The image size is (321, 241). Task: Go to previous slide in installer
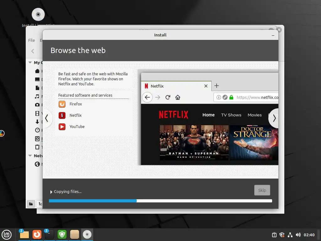[x=47, y=118]
